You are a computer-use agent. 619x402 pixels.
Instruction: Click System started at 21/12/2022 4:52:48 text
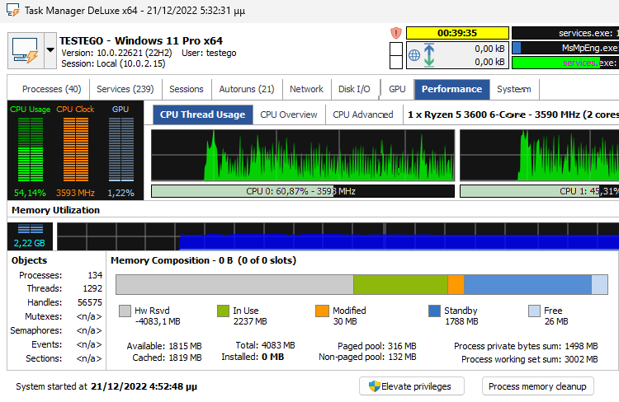106,386
